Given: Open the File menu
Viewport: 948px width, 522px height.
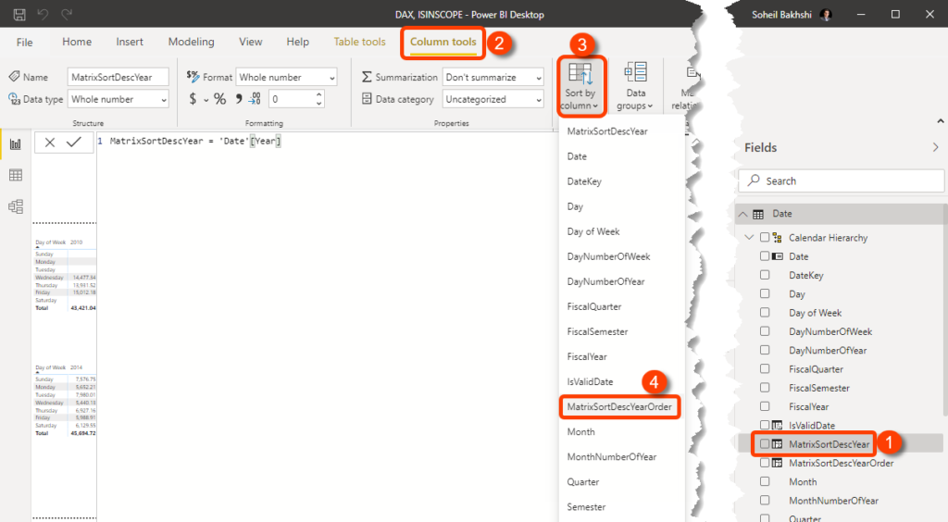Looking at the screenshot, I should [x=25, y=43].
